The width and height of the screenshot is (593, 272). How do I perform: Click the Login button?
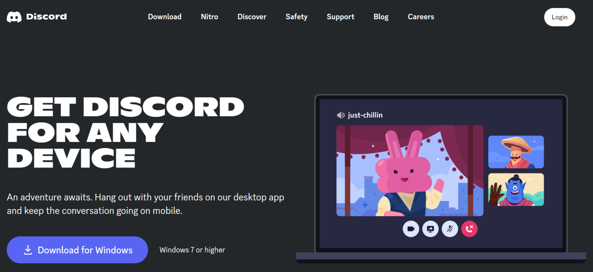click(x=559, y=17)
